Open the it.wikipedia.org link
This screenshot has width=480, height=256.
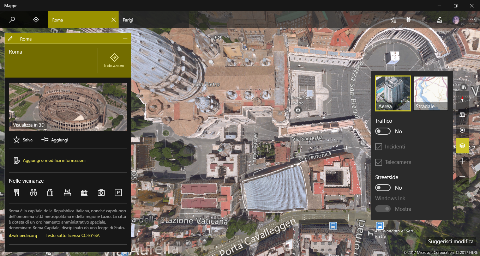click(x=23, y=236)
